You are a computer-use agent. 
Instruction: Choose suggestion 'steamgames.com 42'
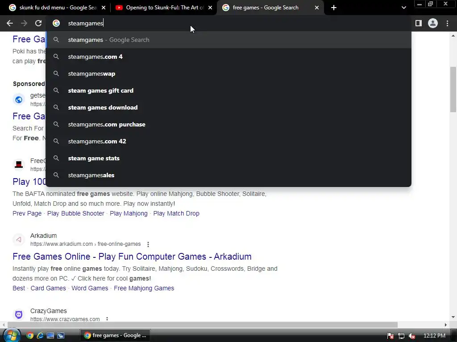228,141
